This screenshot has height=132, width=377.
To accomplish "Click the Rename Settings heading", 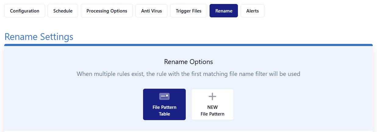I will coord(39,37).
